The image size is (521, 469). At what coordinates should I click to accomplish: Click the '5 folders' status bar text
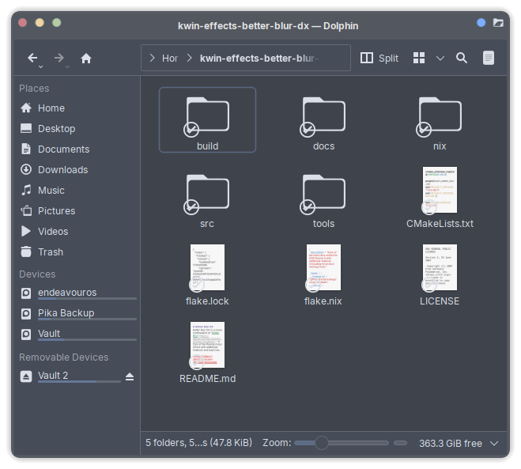[198, 443]
